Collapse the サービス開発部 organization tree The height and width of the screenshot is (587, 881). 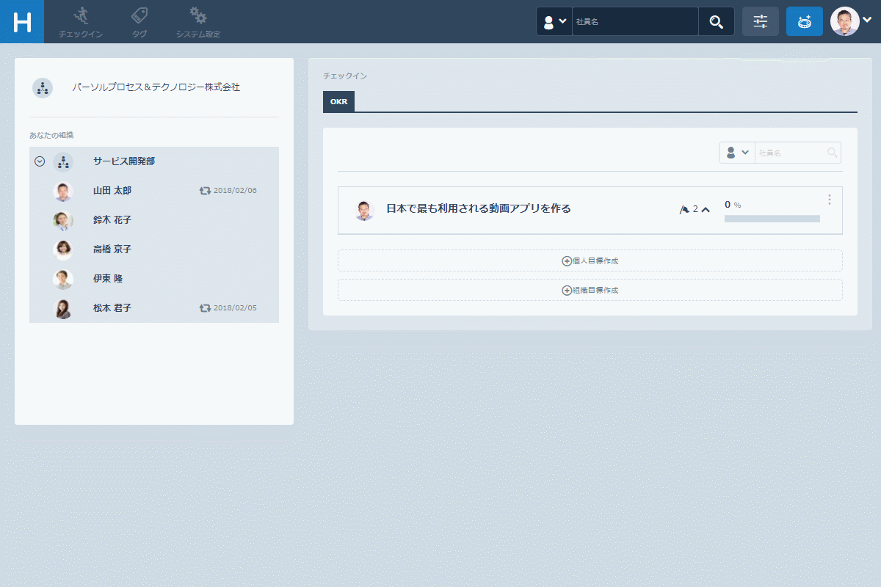point(40,161)
